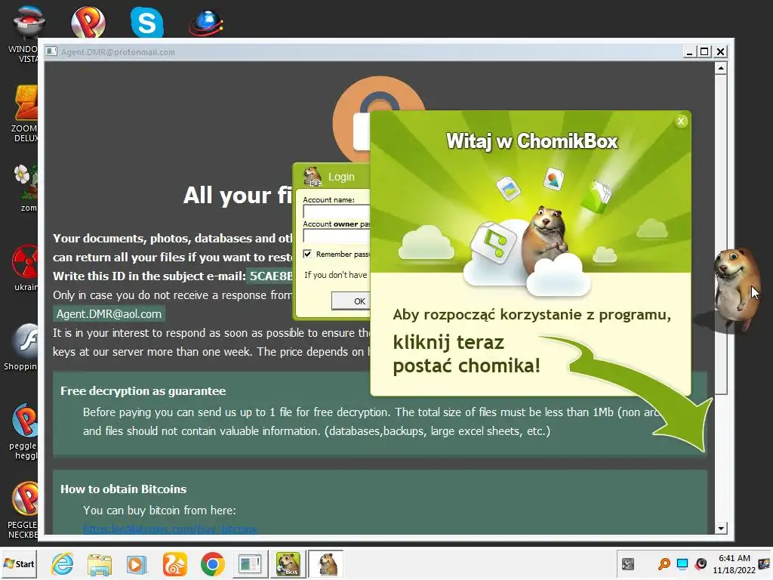Click OK in the Login dialog
Viewport: 773px width, 580px height.
[x=350, y=301]
